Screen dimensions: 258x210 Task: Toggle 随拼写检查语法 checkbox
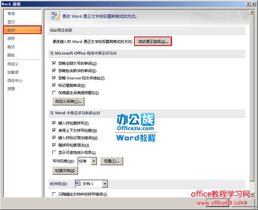(54, 145)
